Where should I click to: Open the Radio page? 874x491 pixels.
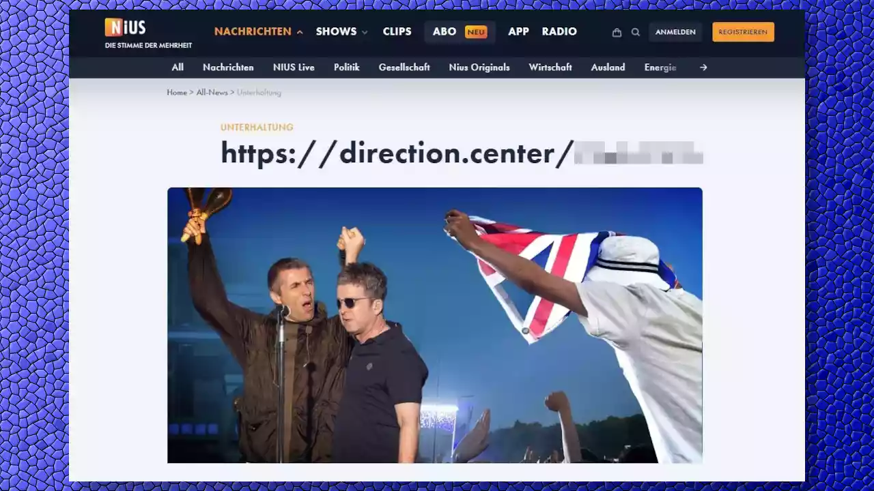[559, 31]
